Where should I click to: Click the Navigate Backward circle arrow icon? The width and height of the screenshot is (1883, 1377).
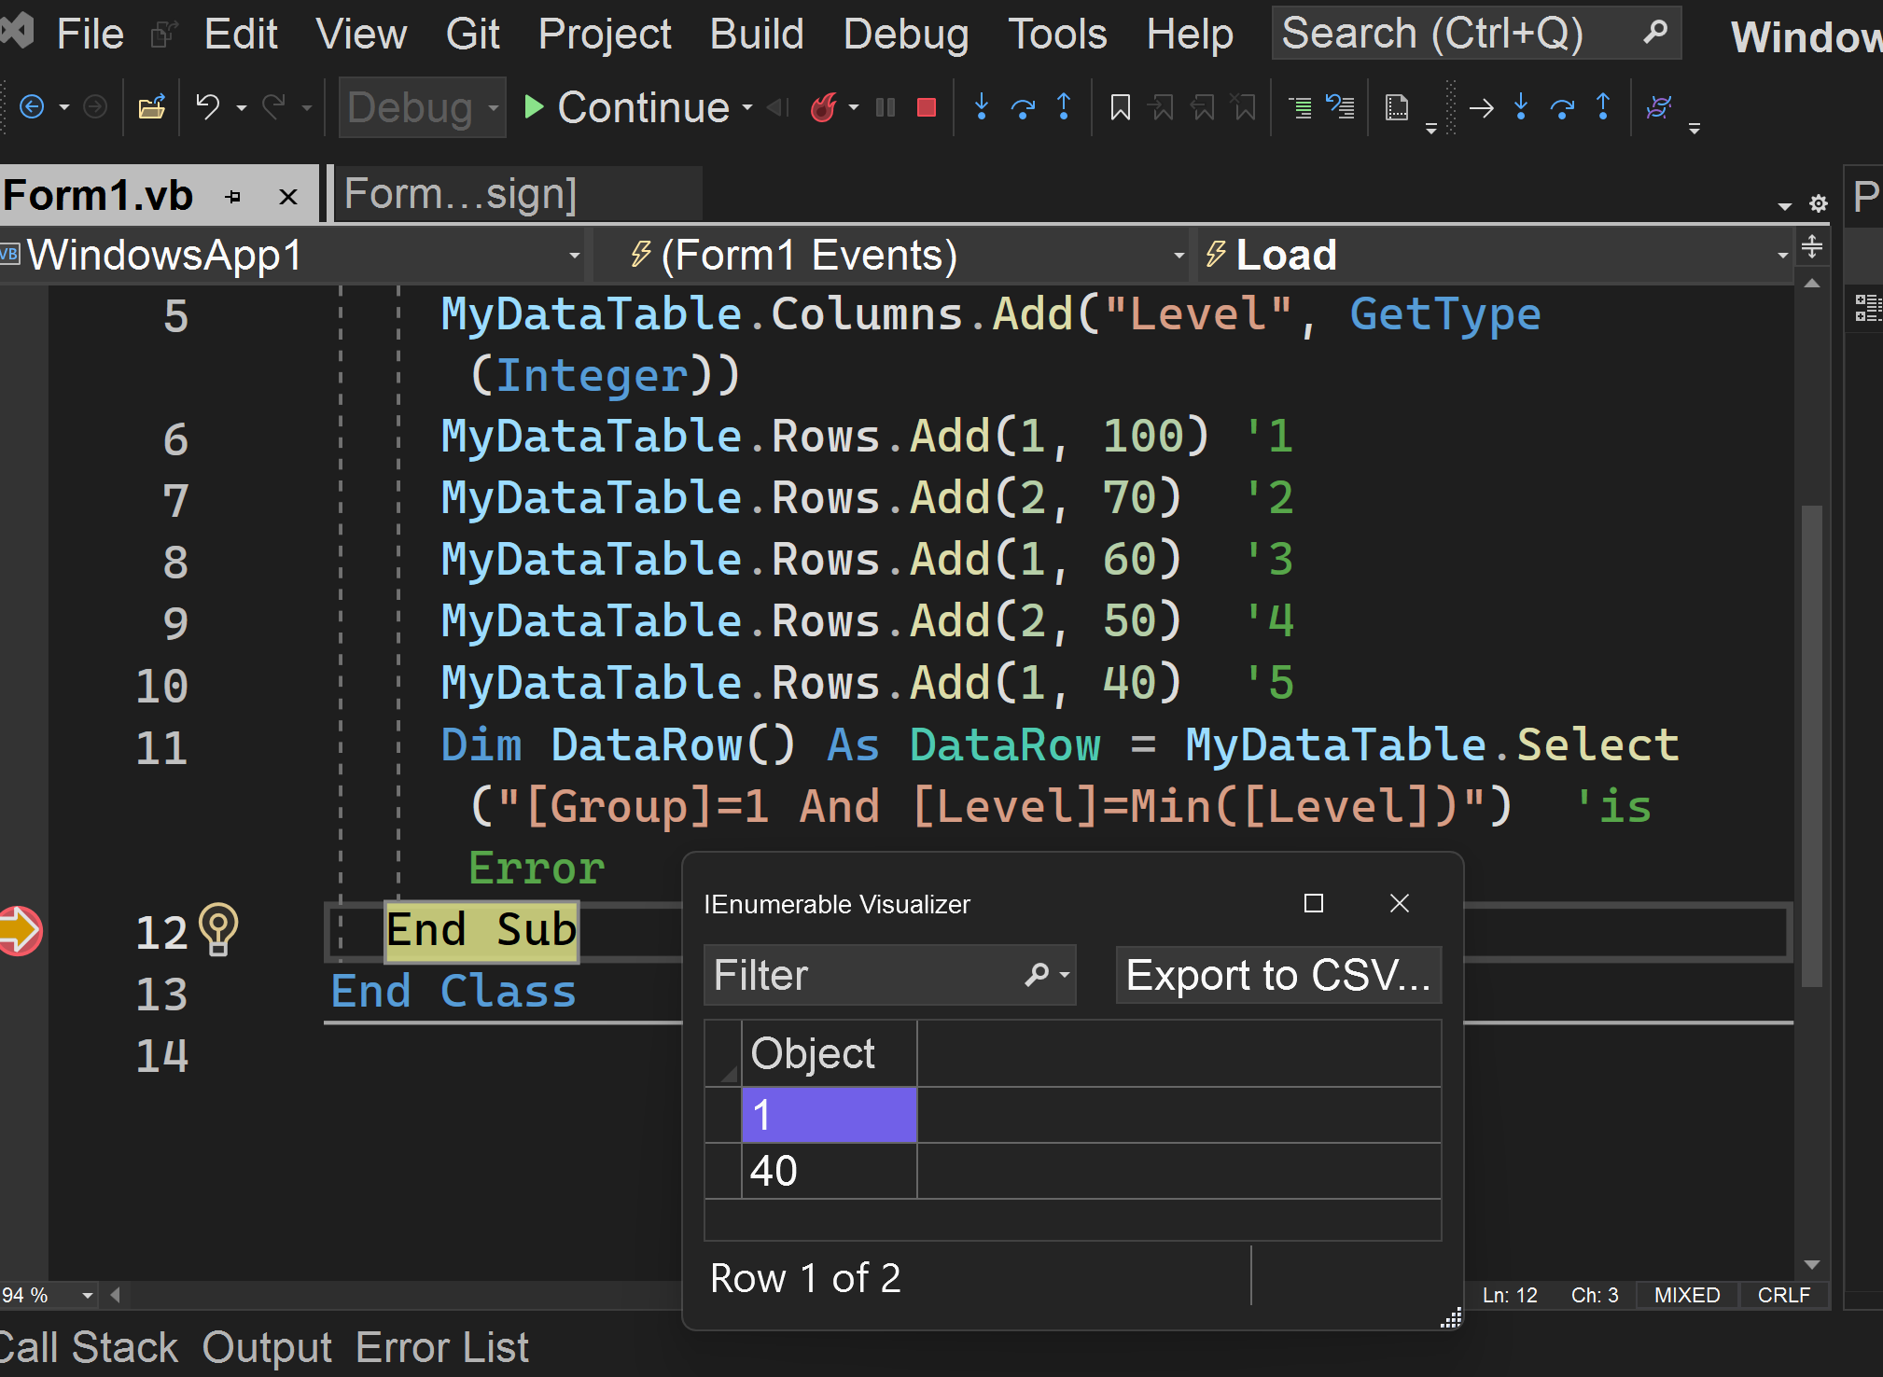point(32,107)
